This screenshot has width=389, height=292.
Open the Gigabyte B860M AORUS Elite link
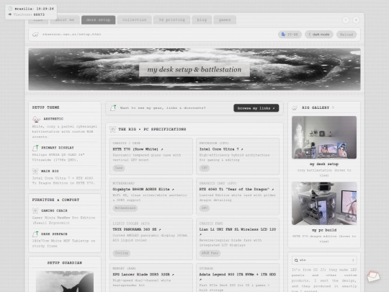pos(143,189)
